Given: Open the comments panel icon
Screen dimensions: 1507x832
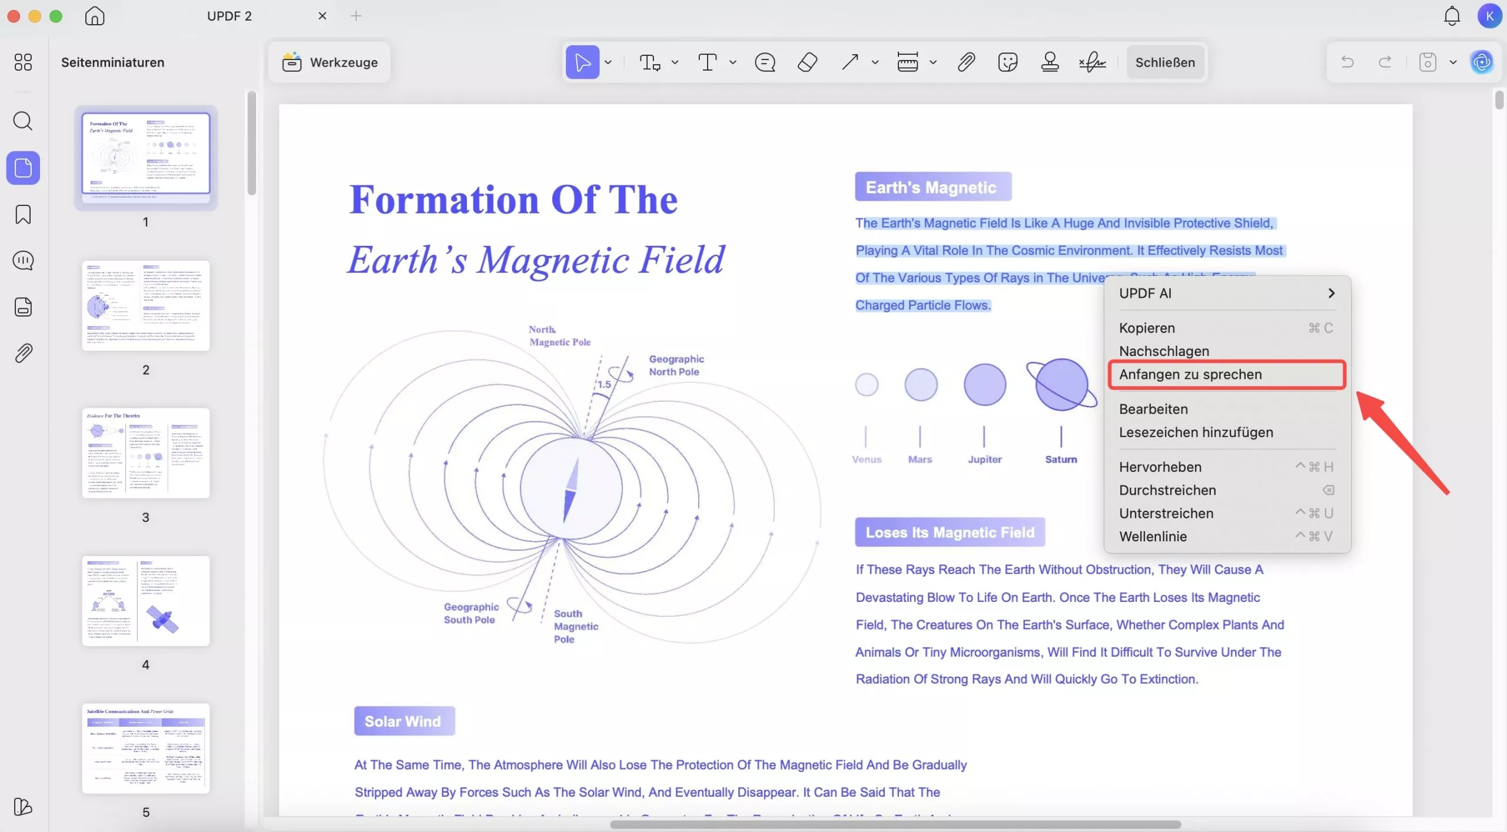Looking at the screenshot, I should pos(23,260).
